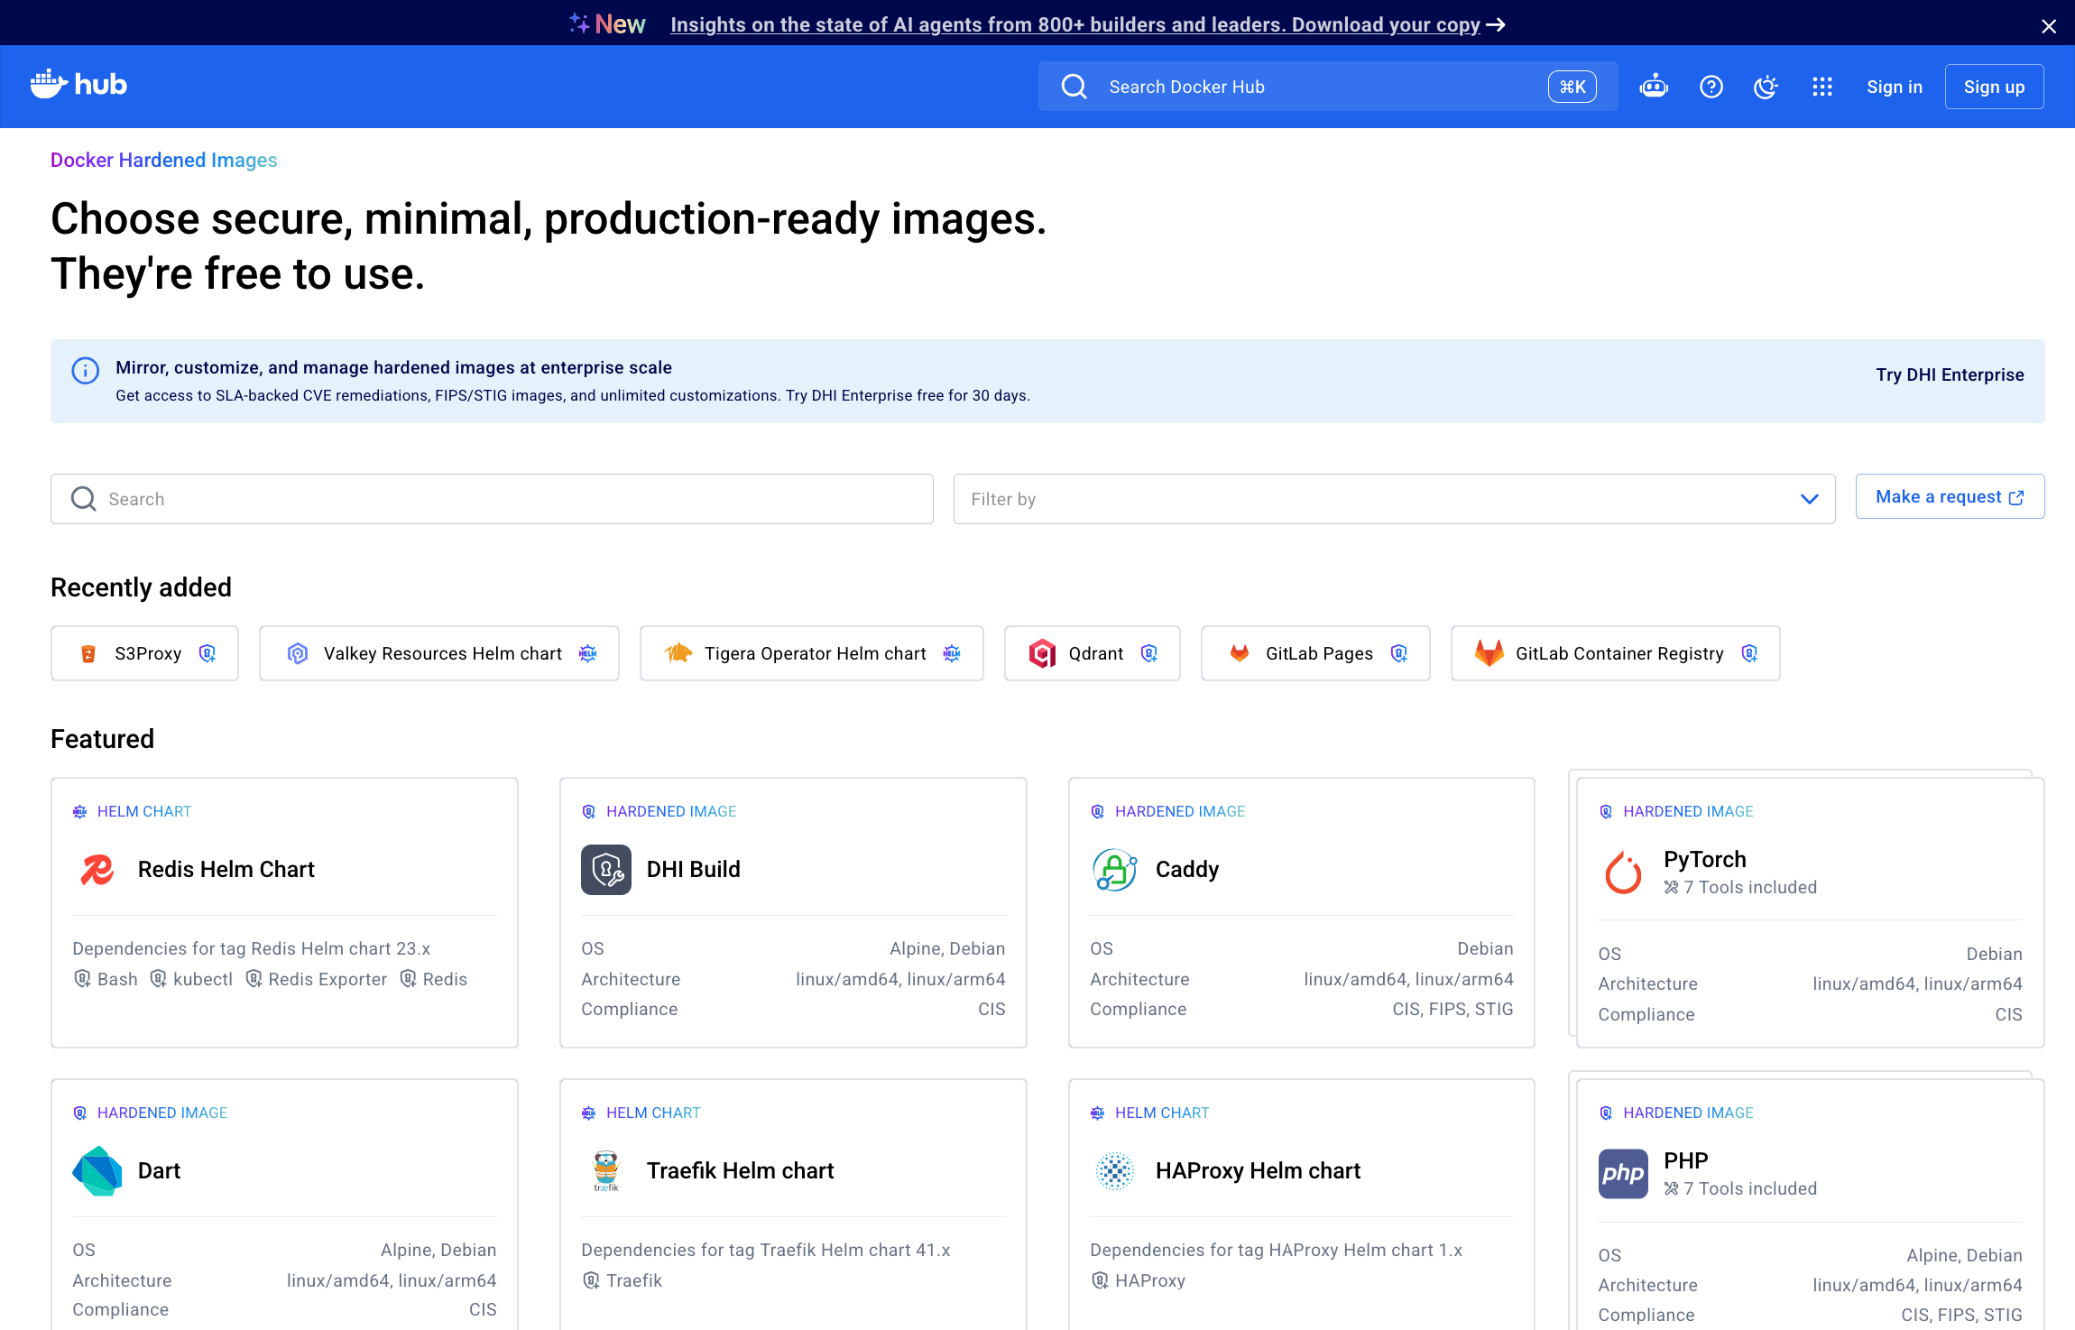Click the Docker Hub whale logo

tap(78, 85)
